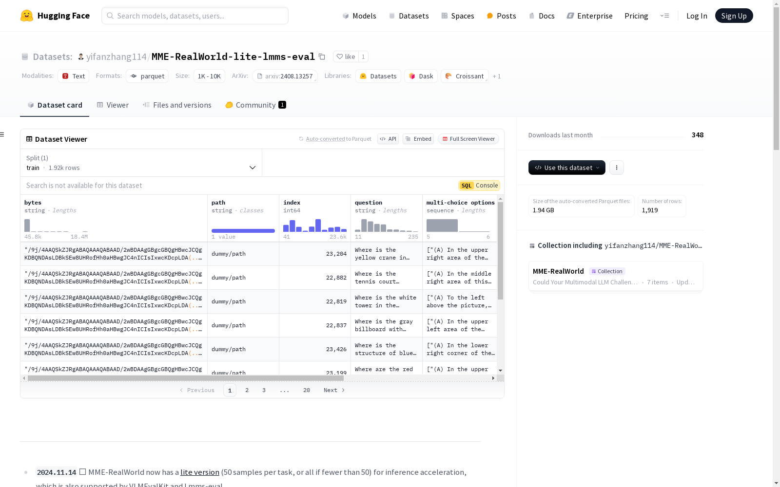
Task: Open the Community tab
Action: point(255,105)
